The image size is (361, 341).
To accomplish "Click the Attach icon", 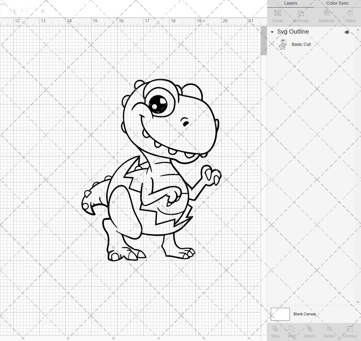I will click(x=309, y=331).
